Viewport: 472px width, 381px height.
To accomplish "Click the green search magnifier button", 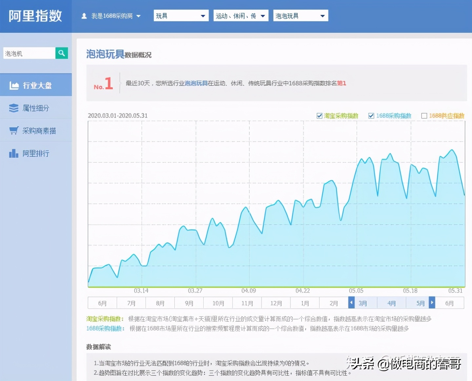I will (x=62, y=53).
